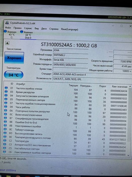
Task: Select the Частота ошибок чтения attribute name
Action: (x=29, y=88)
